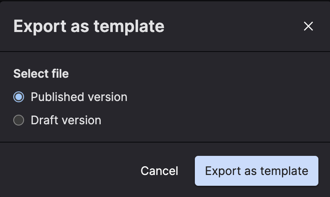
Task: Click the Select file heading
Action: click(41, 74)
